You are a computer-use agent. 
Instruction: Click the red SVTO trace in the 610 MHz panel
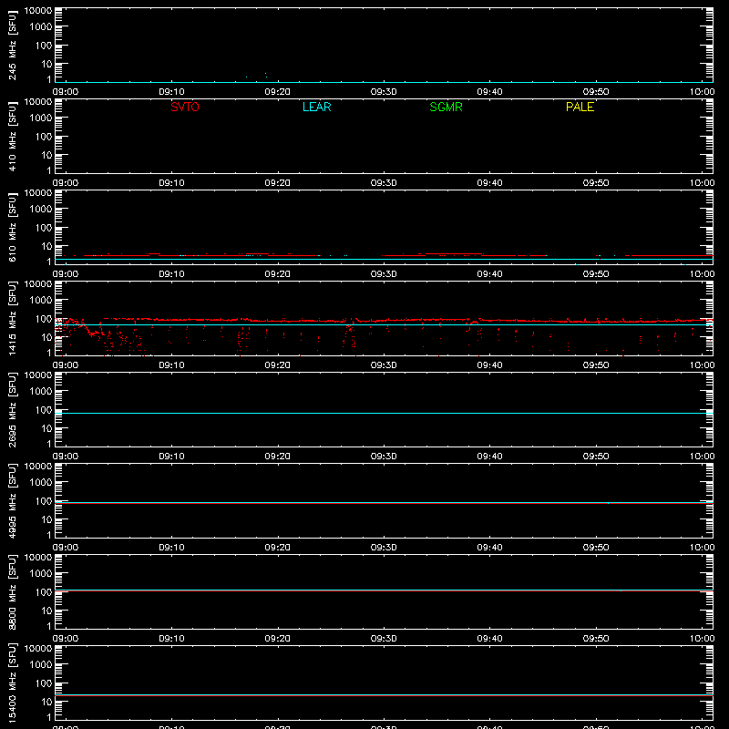384,255
